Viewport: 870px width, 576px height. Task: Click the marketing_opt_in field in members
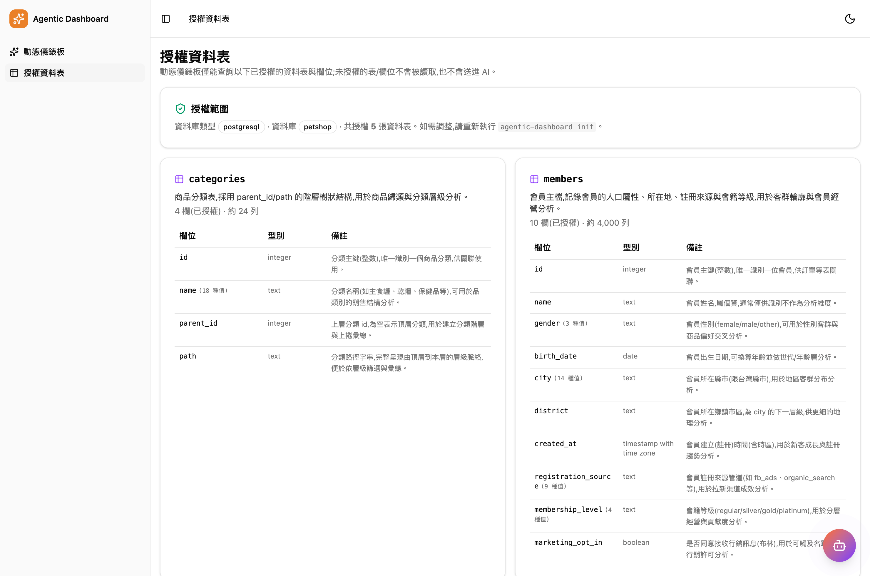[568, 542]
